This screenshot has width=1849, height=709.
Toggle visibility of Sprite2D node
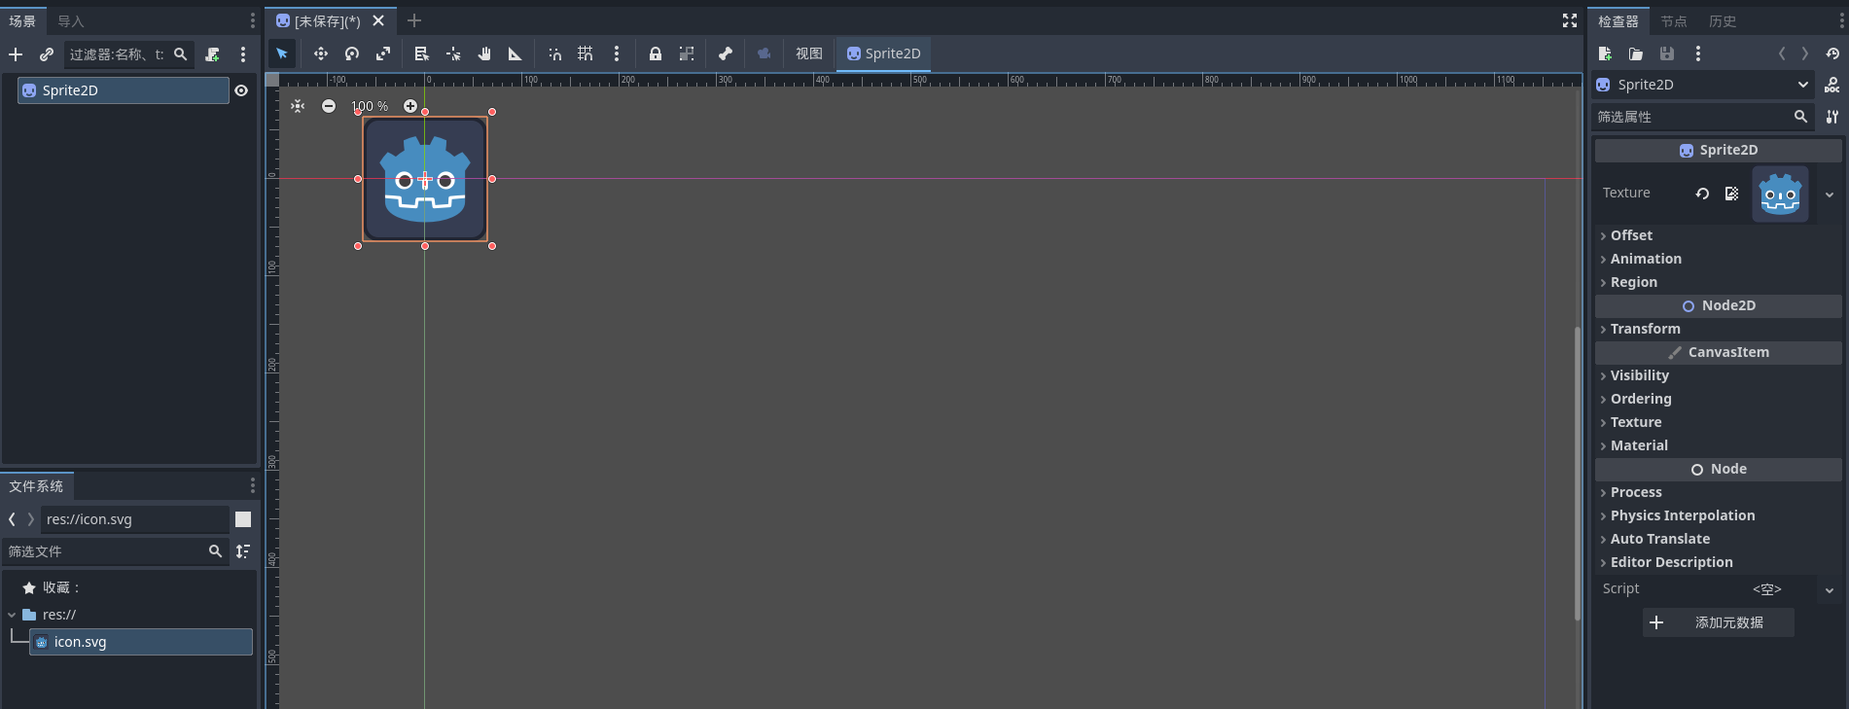click(x=241, y=90)
